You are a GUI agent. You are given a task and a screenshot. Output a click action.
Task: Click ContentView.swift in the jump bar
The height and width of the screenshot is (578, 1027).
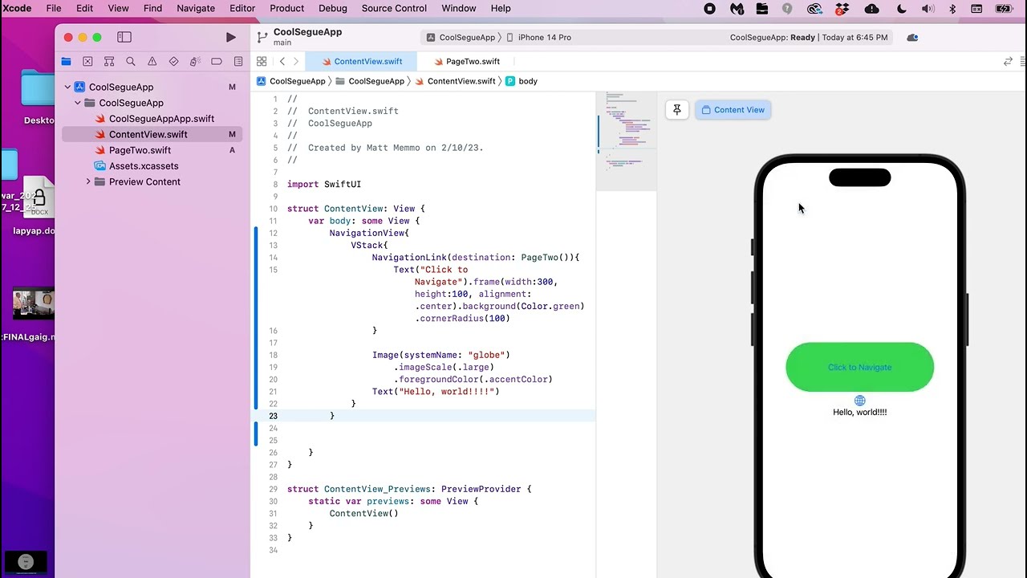click(455, 81)
